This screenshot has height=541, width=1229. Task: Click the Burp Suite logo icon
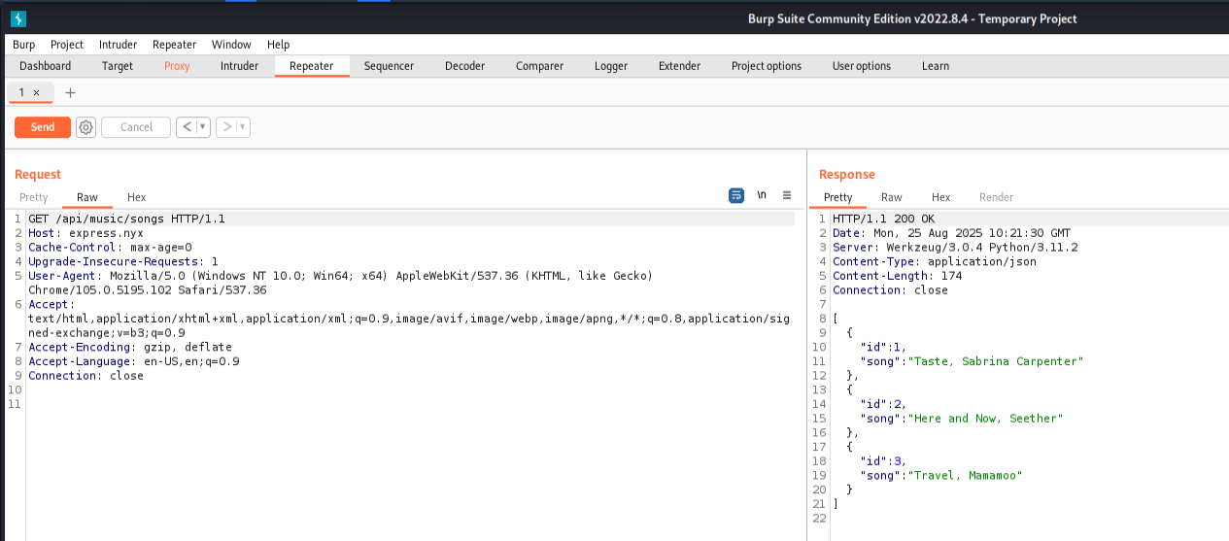coord(17,18)
